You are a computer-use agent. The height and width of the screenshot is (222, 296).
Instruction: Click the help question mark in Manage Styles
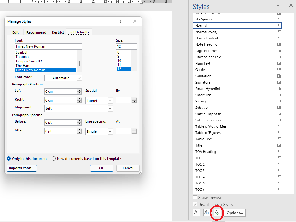pyautogui.click(x=120, y=21)
